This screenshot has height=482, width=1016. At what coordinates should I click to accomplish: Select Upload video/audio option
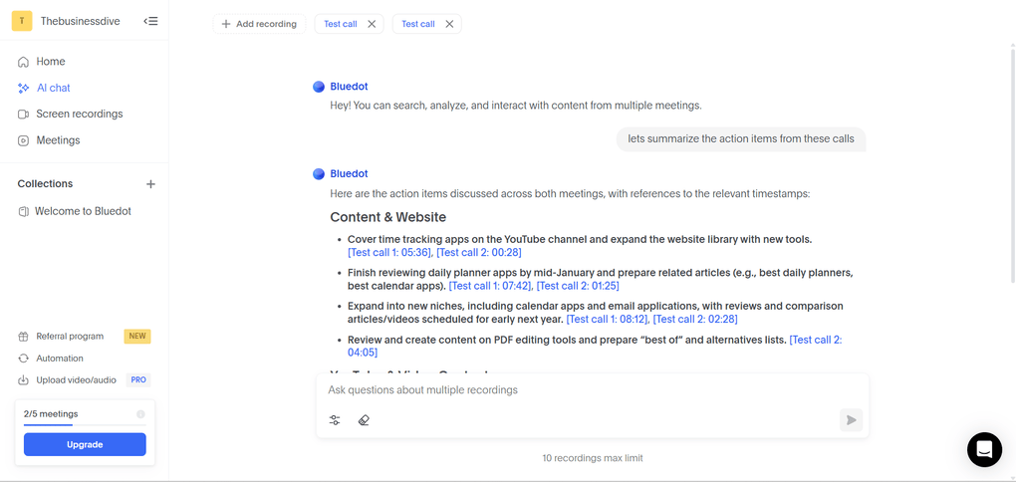[77, 380]
